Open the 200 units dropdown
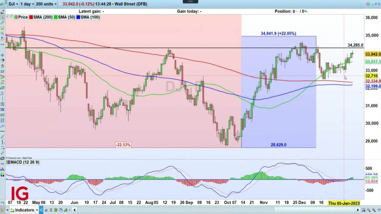Image resolution: width=381 pixels, height=214 pixels. (46, 4)
